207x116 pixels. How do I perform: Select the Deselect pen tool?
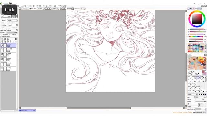pos(202,81)
